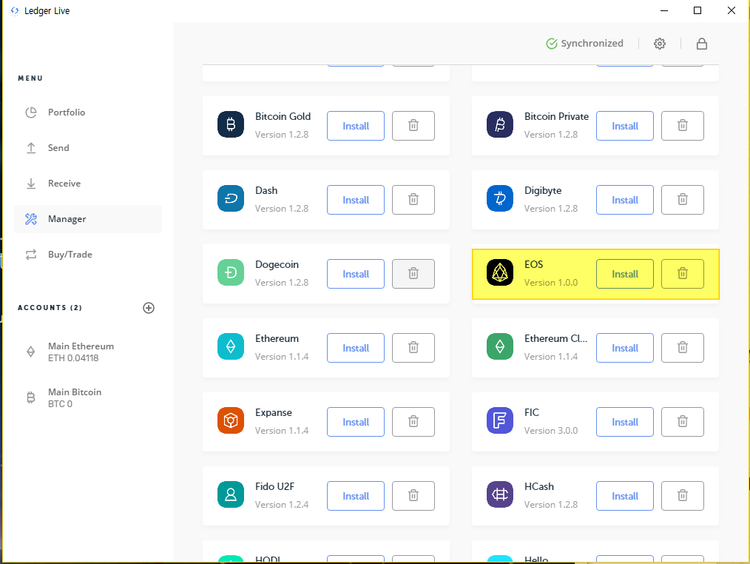750x564 pixels.
Task: Install the EOS app
Action: point(625,274)
